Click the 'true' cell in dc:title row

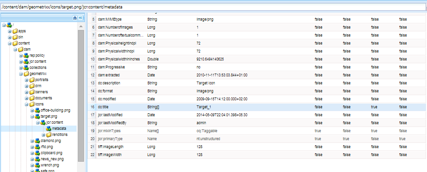[374, 107]
